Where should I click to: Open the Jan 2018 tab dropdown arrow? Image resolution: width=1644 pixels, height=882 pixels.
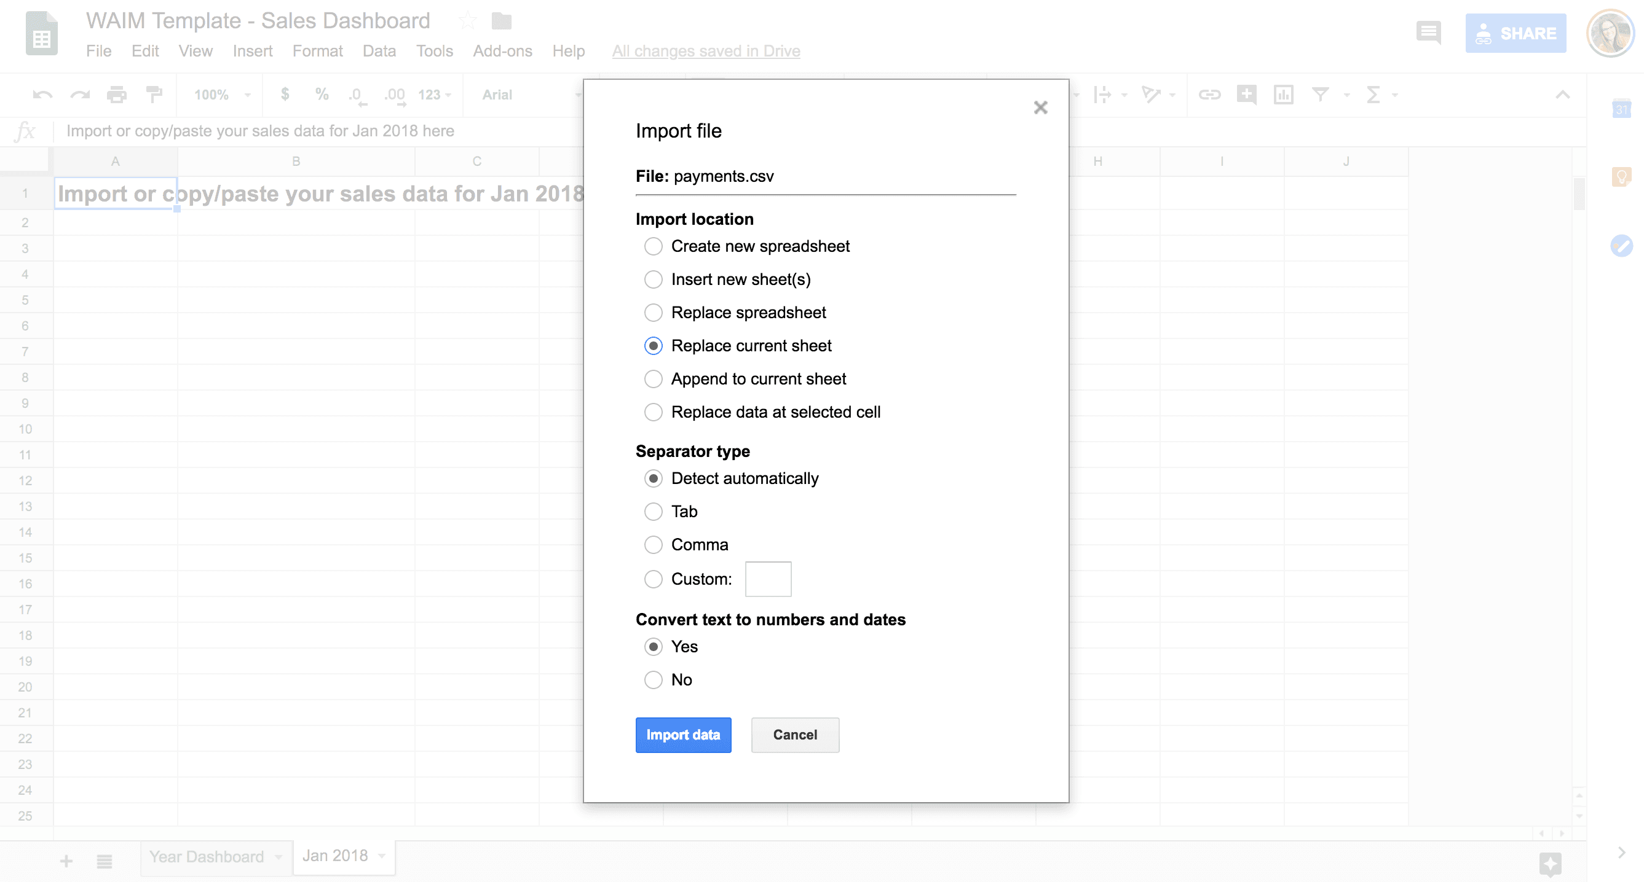pyautogui.click(x=382, y=856)
